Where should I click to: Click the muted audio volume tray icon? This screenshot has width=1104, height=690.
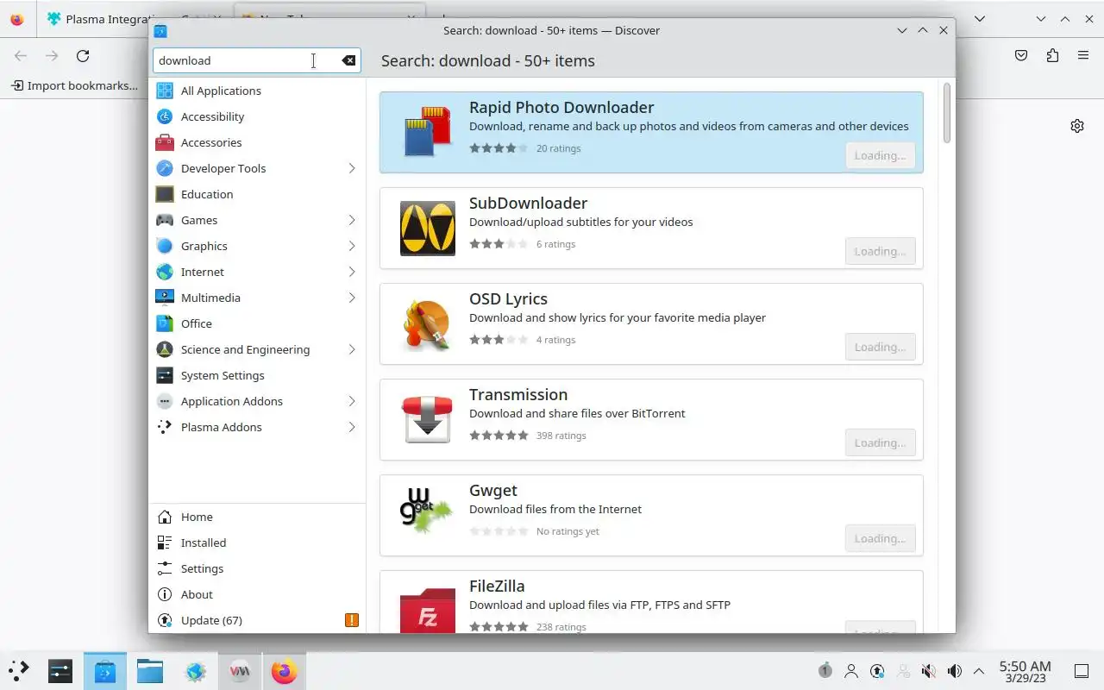point(929,671)
